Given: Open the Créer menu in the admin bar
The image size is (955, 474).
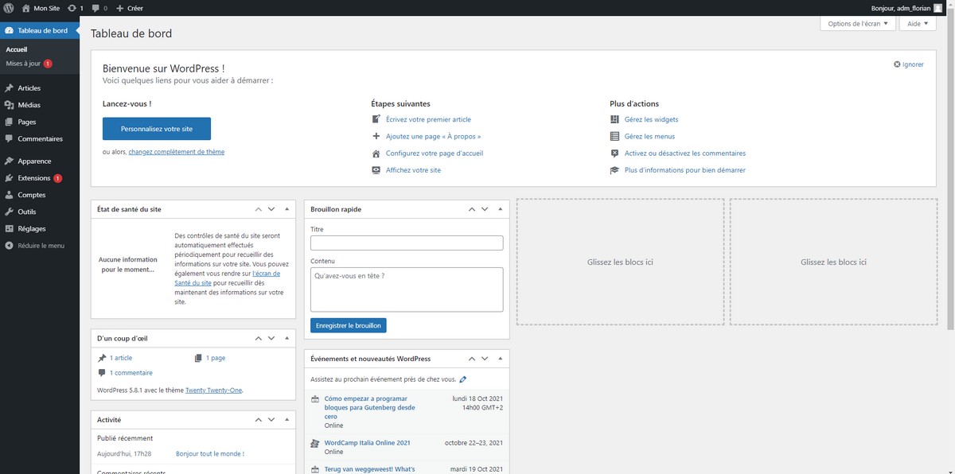Looking at the screenshot, I should (128, 8).
